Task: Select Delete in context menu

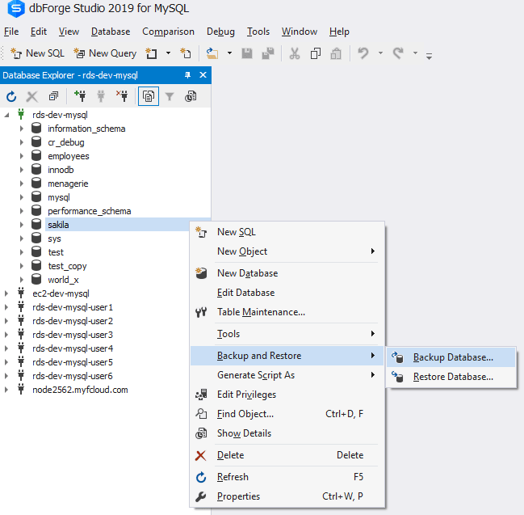Action: 287,455
